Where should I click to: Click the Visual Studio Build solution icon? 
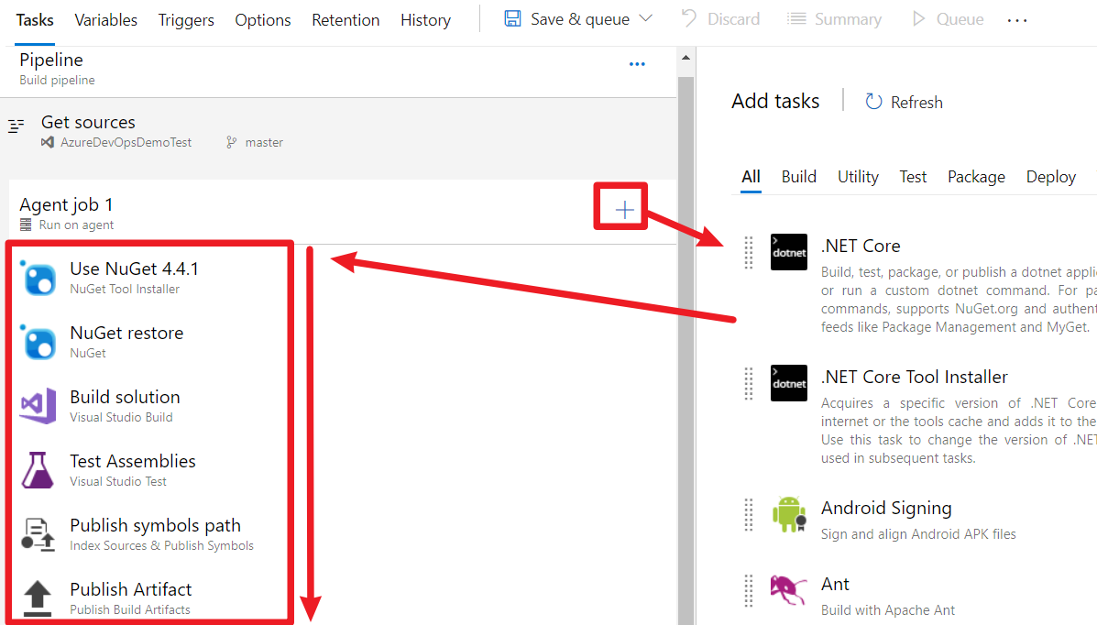click(38, 405)
